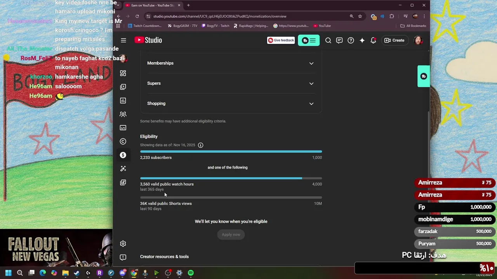497x279 pixels.
Task: Click the watch hours progress bar
Action: click(231, 178)
